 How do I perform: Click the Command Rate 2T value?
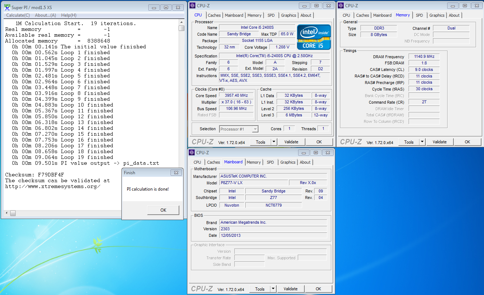pyautogui.click(x=424, y=102)
